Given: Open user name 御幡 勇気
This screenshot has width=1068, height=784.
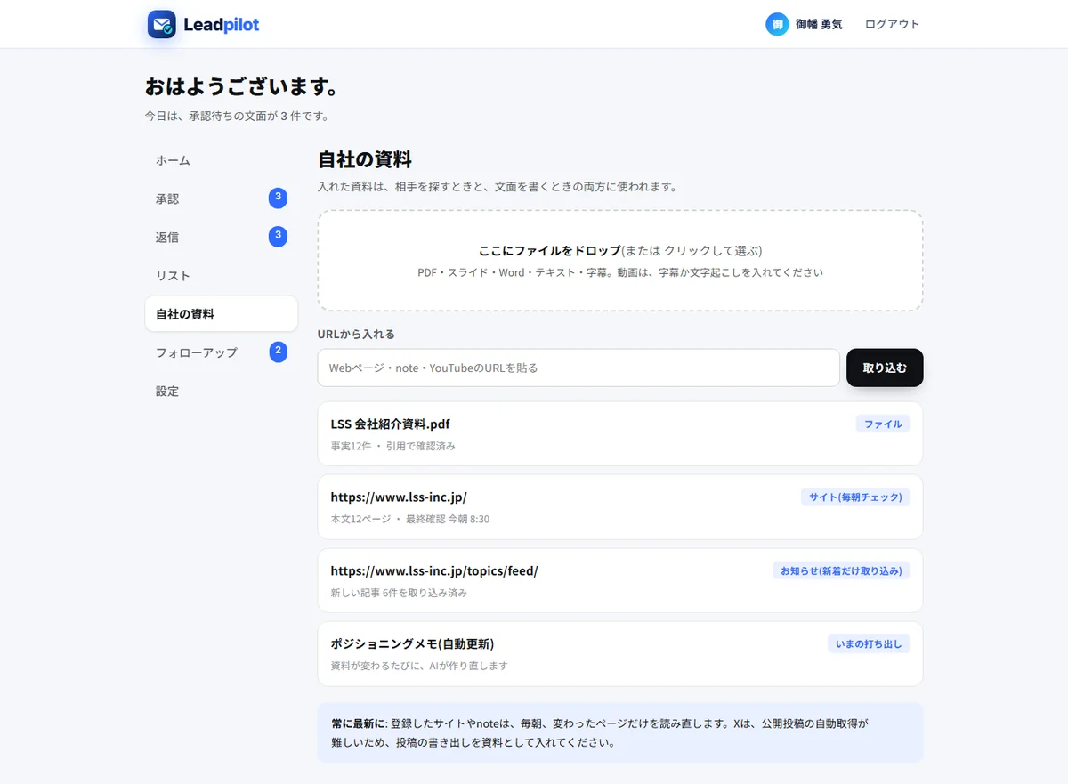Looking at the screenshot, I should [x=819, y=24].
